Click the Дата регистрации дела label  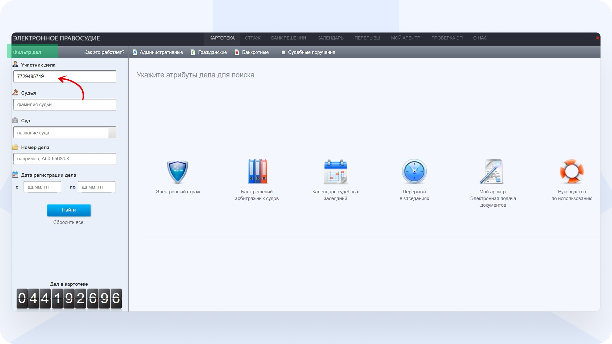click(48, 175)
